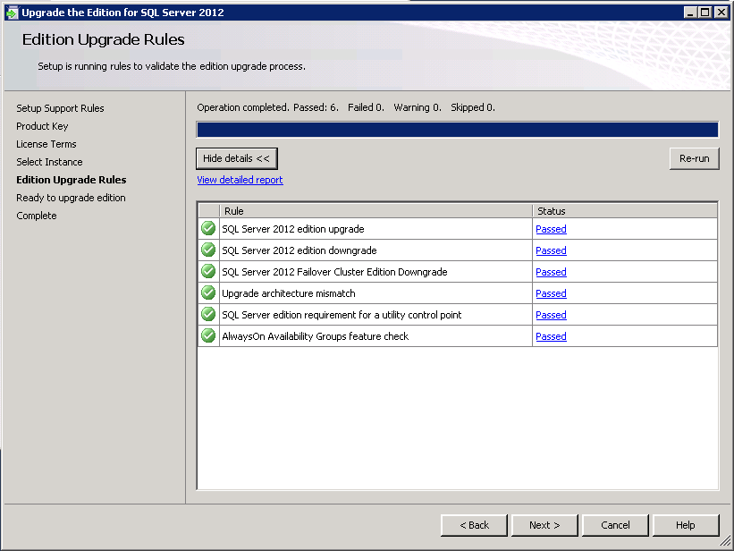Click the green check icon for Failover Cluster Edition Downgrade
Screen dimensions: 734x551
click(x=208, y=272)
